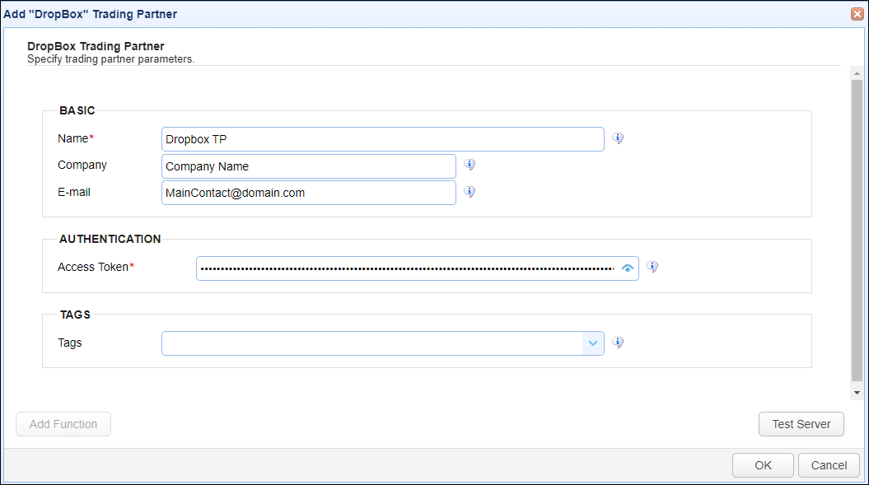The image size is (869, 485).
Task: Click the vertical scrollbar thumb
Action: click(x=857, y=231)
